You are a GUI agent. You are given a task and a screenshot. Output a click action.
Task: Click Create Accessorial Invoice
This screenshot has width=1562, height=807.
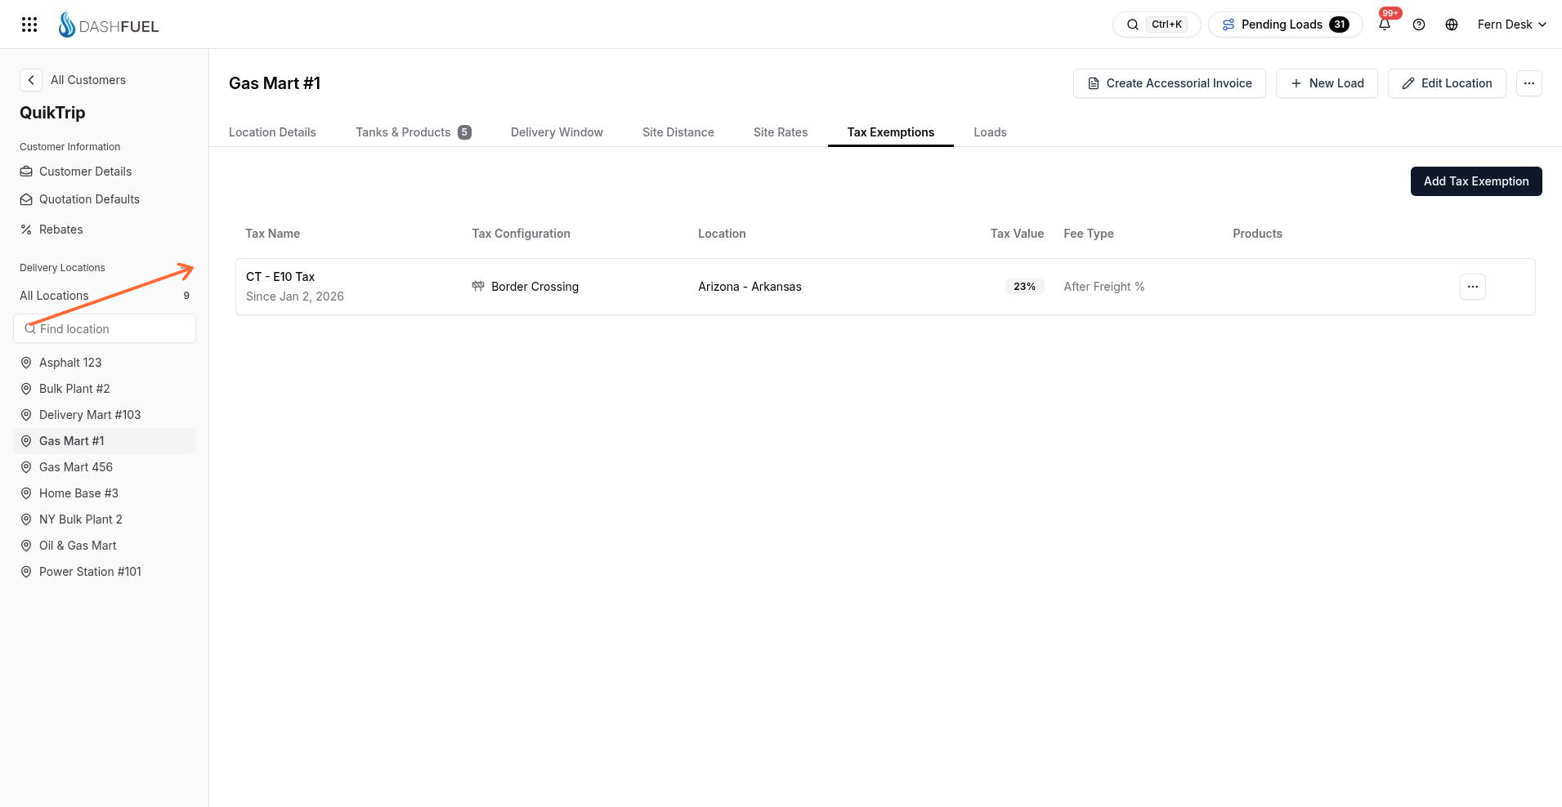pyautogui.click(x=1170, y=83)
